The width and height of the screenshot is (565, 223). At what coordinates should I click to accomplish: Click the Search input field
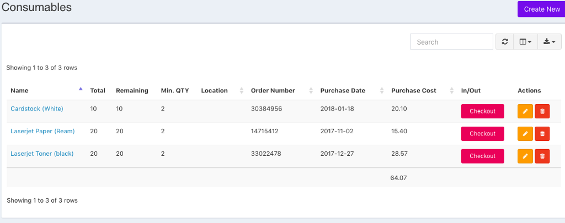pyautogui.click(x=451, y=42)
